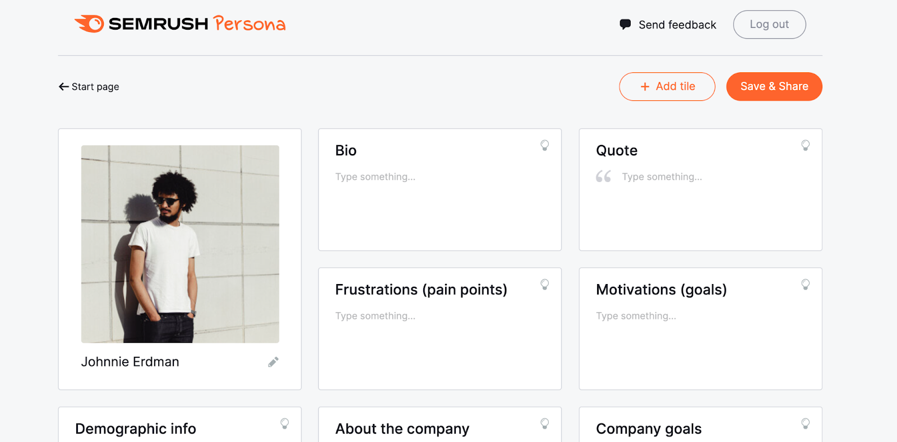The image size is (897, 442).
Task: Focus the Frustrations text field
Action: pos(376,316)
